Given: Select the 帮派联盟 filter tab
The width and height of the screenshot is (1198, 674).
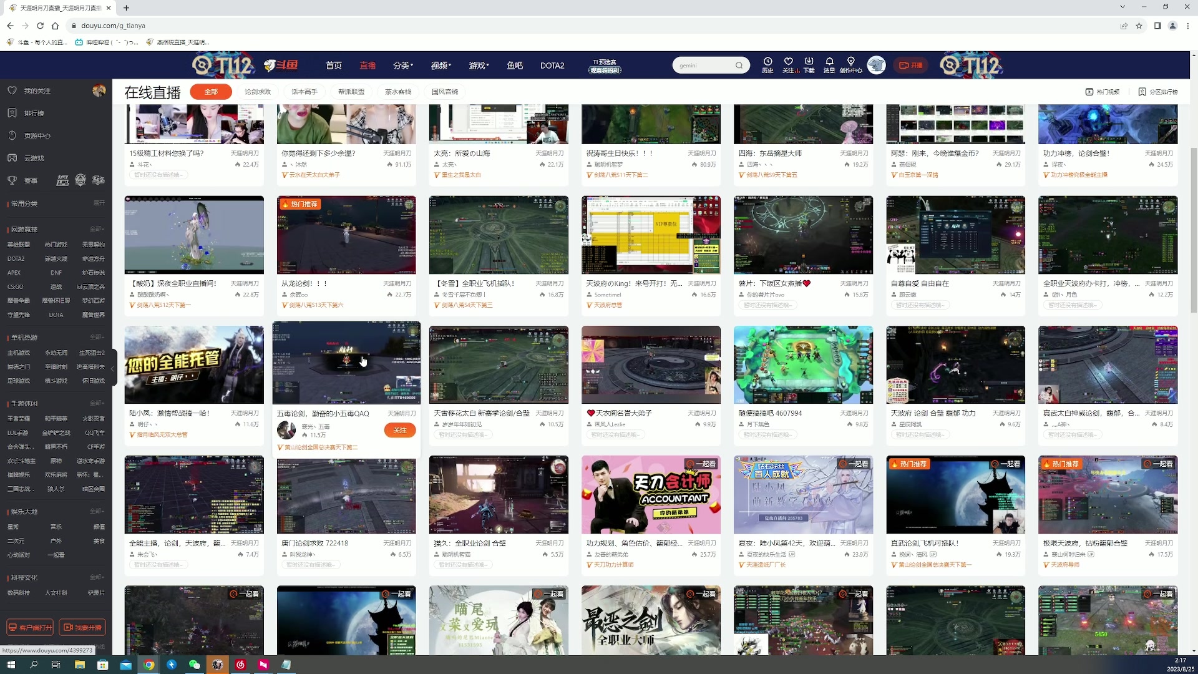Looking at the screenshot, I should coord(352,91).
